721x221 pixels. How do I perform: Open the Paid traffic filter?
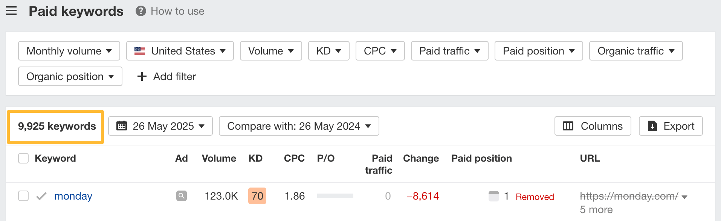pos(449,51)
